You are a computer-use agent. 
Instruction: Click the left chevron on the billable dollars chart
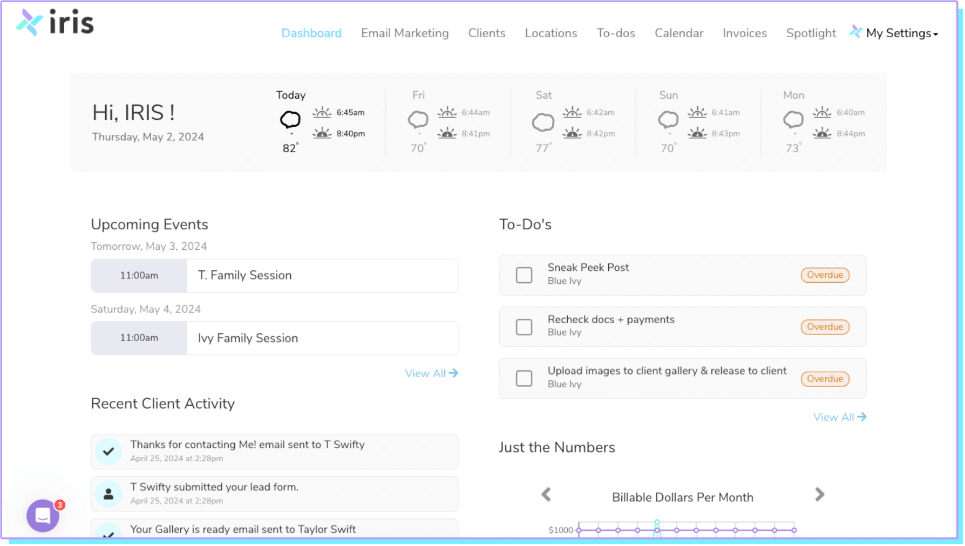tap(546, 494)
